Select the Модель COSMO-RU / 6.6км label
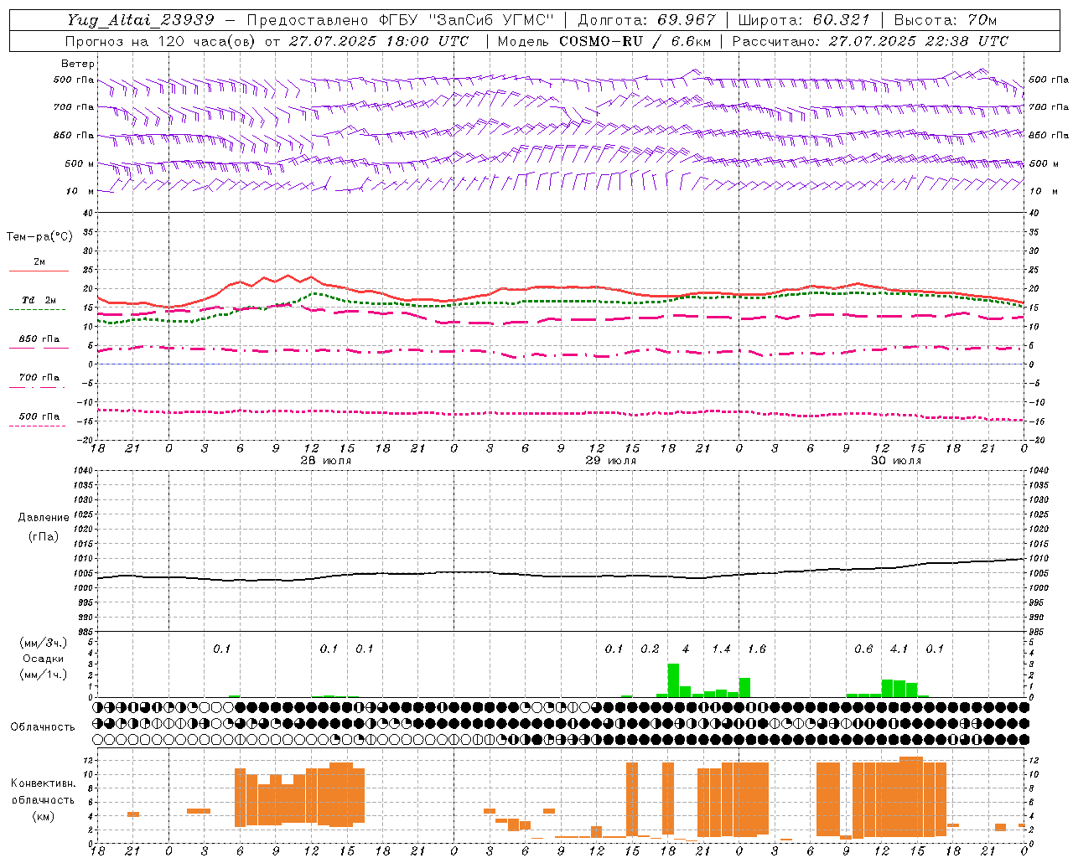The height and width of the screenshot is (858, 1073). (604, 41)
